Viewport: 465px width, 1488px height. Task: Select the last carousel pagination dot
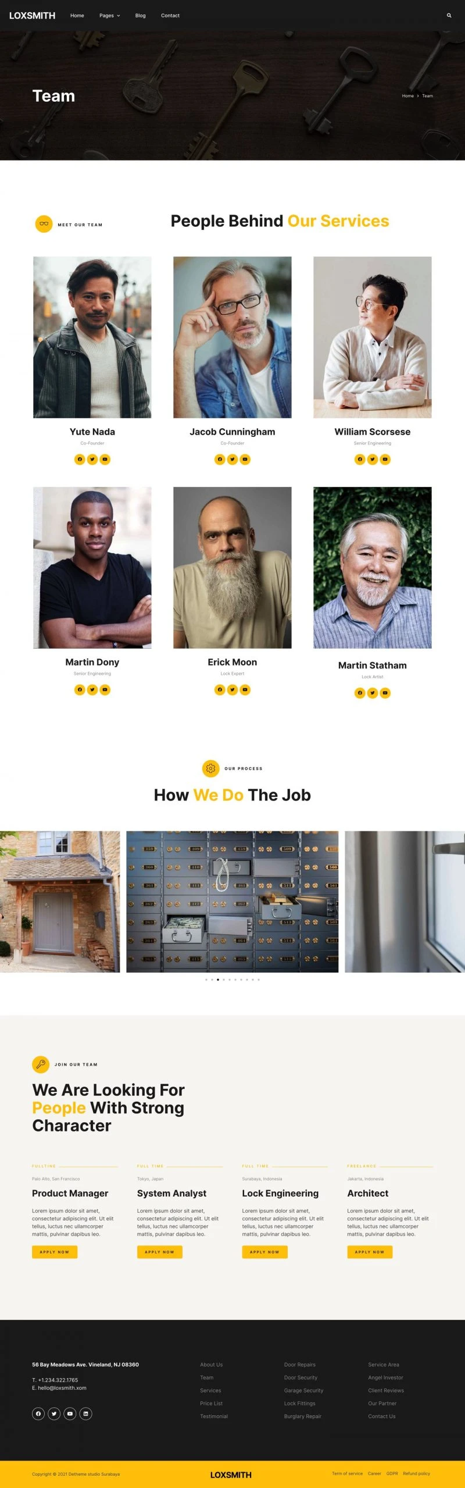[259, 980]
